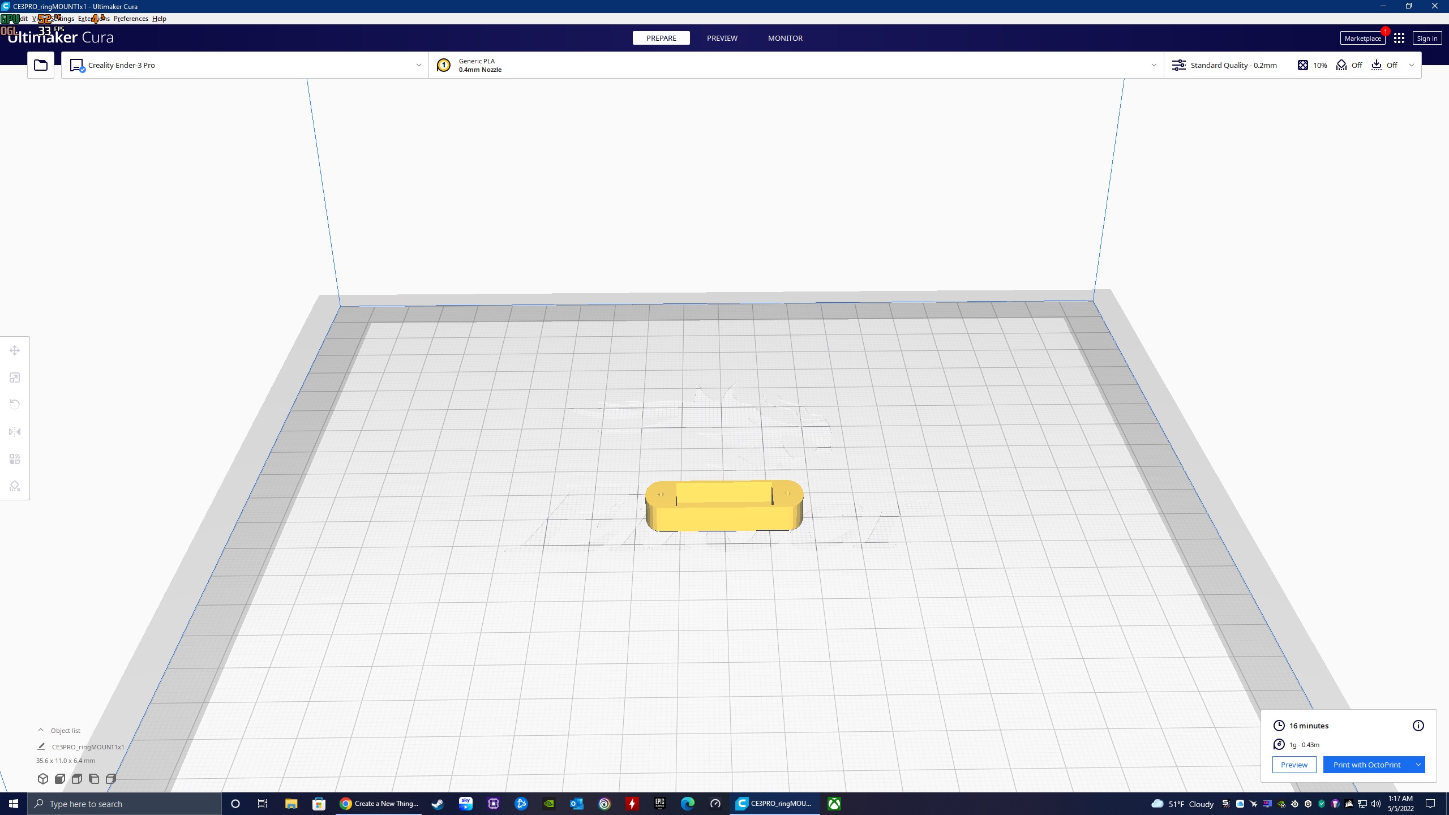Select the Support Blocker tool
Image resolution: width=1449 pixels, height=815 pixels.
point(15,486)
